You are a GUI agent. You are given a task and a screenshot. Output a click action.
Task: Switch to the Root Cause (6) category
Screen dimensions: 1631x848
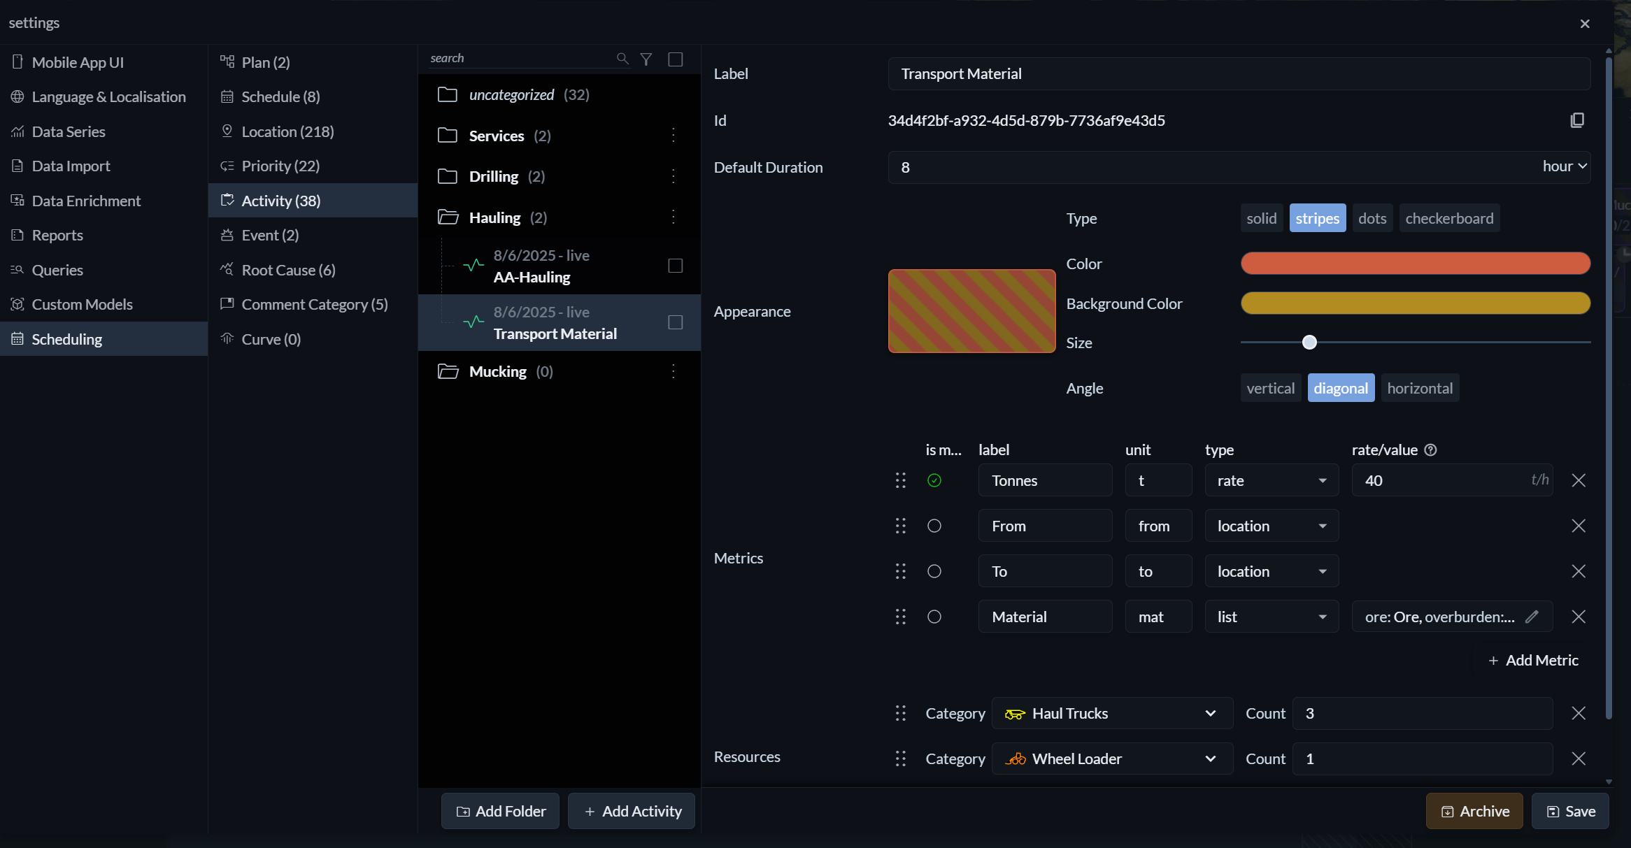tap(313, 270)
